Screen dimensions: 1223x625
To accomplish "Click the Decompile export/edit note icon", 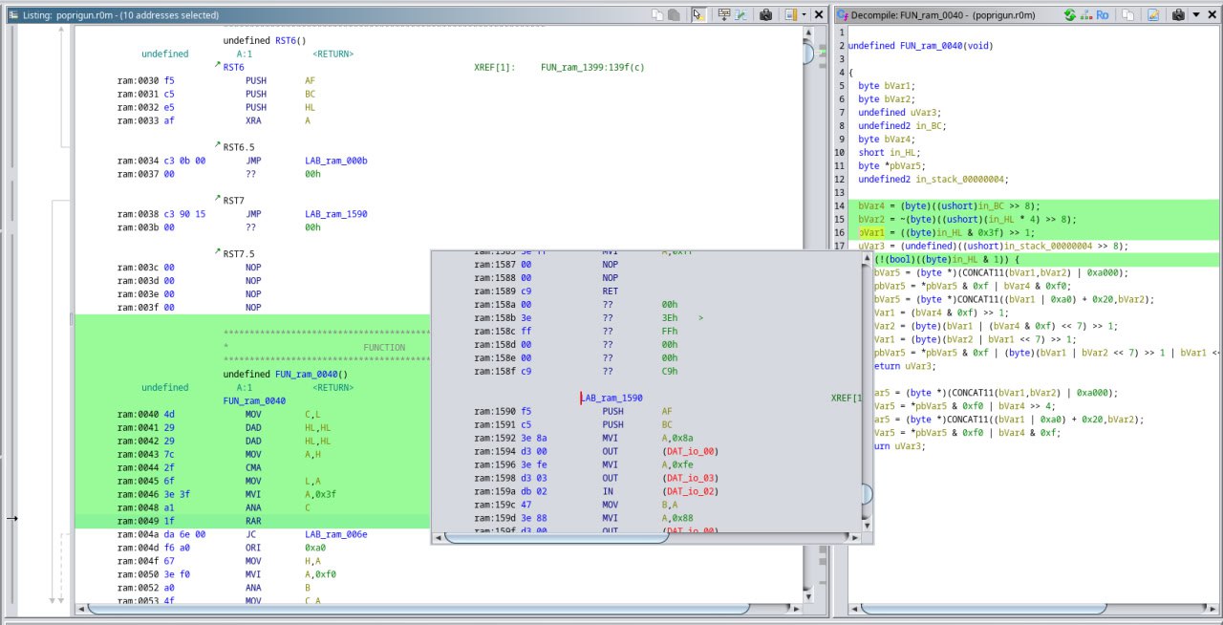I will (1153, 15).
